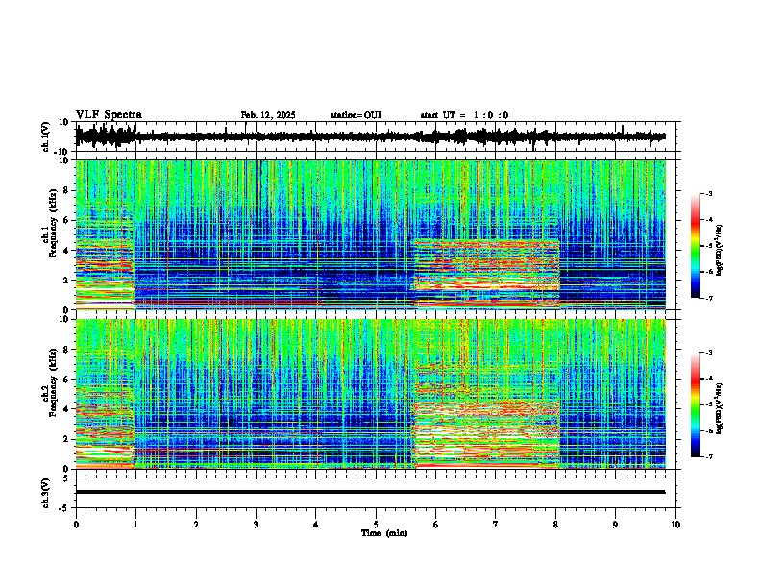Click the ch.2 "Frequency (kHz)" axis label
This screenshot has width=761, height=588.
(53, 382)
